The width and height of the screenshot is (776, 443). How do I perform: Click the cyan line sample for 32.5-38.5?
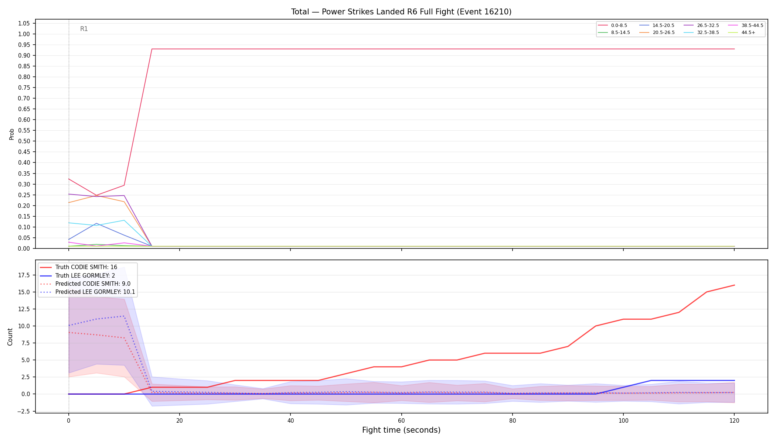[x=689, y=32]
